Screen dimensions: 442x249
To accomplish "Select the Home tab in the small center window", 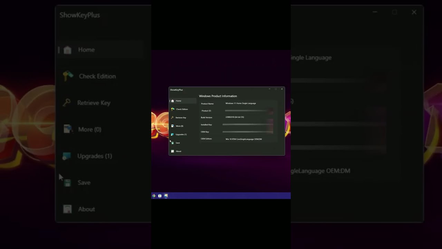I will tap(183, 101).
